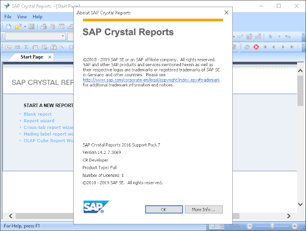
Task: Click the zoom slider handle
Action: click(x=272, y=226)
